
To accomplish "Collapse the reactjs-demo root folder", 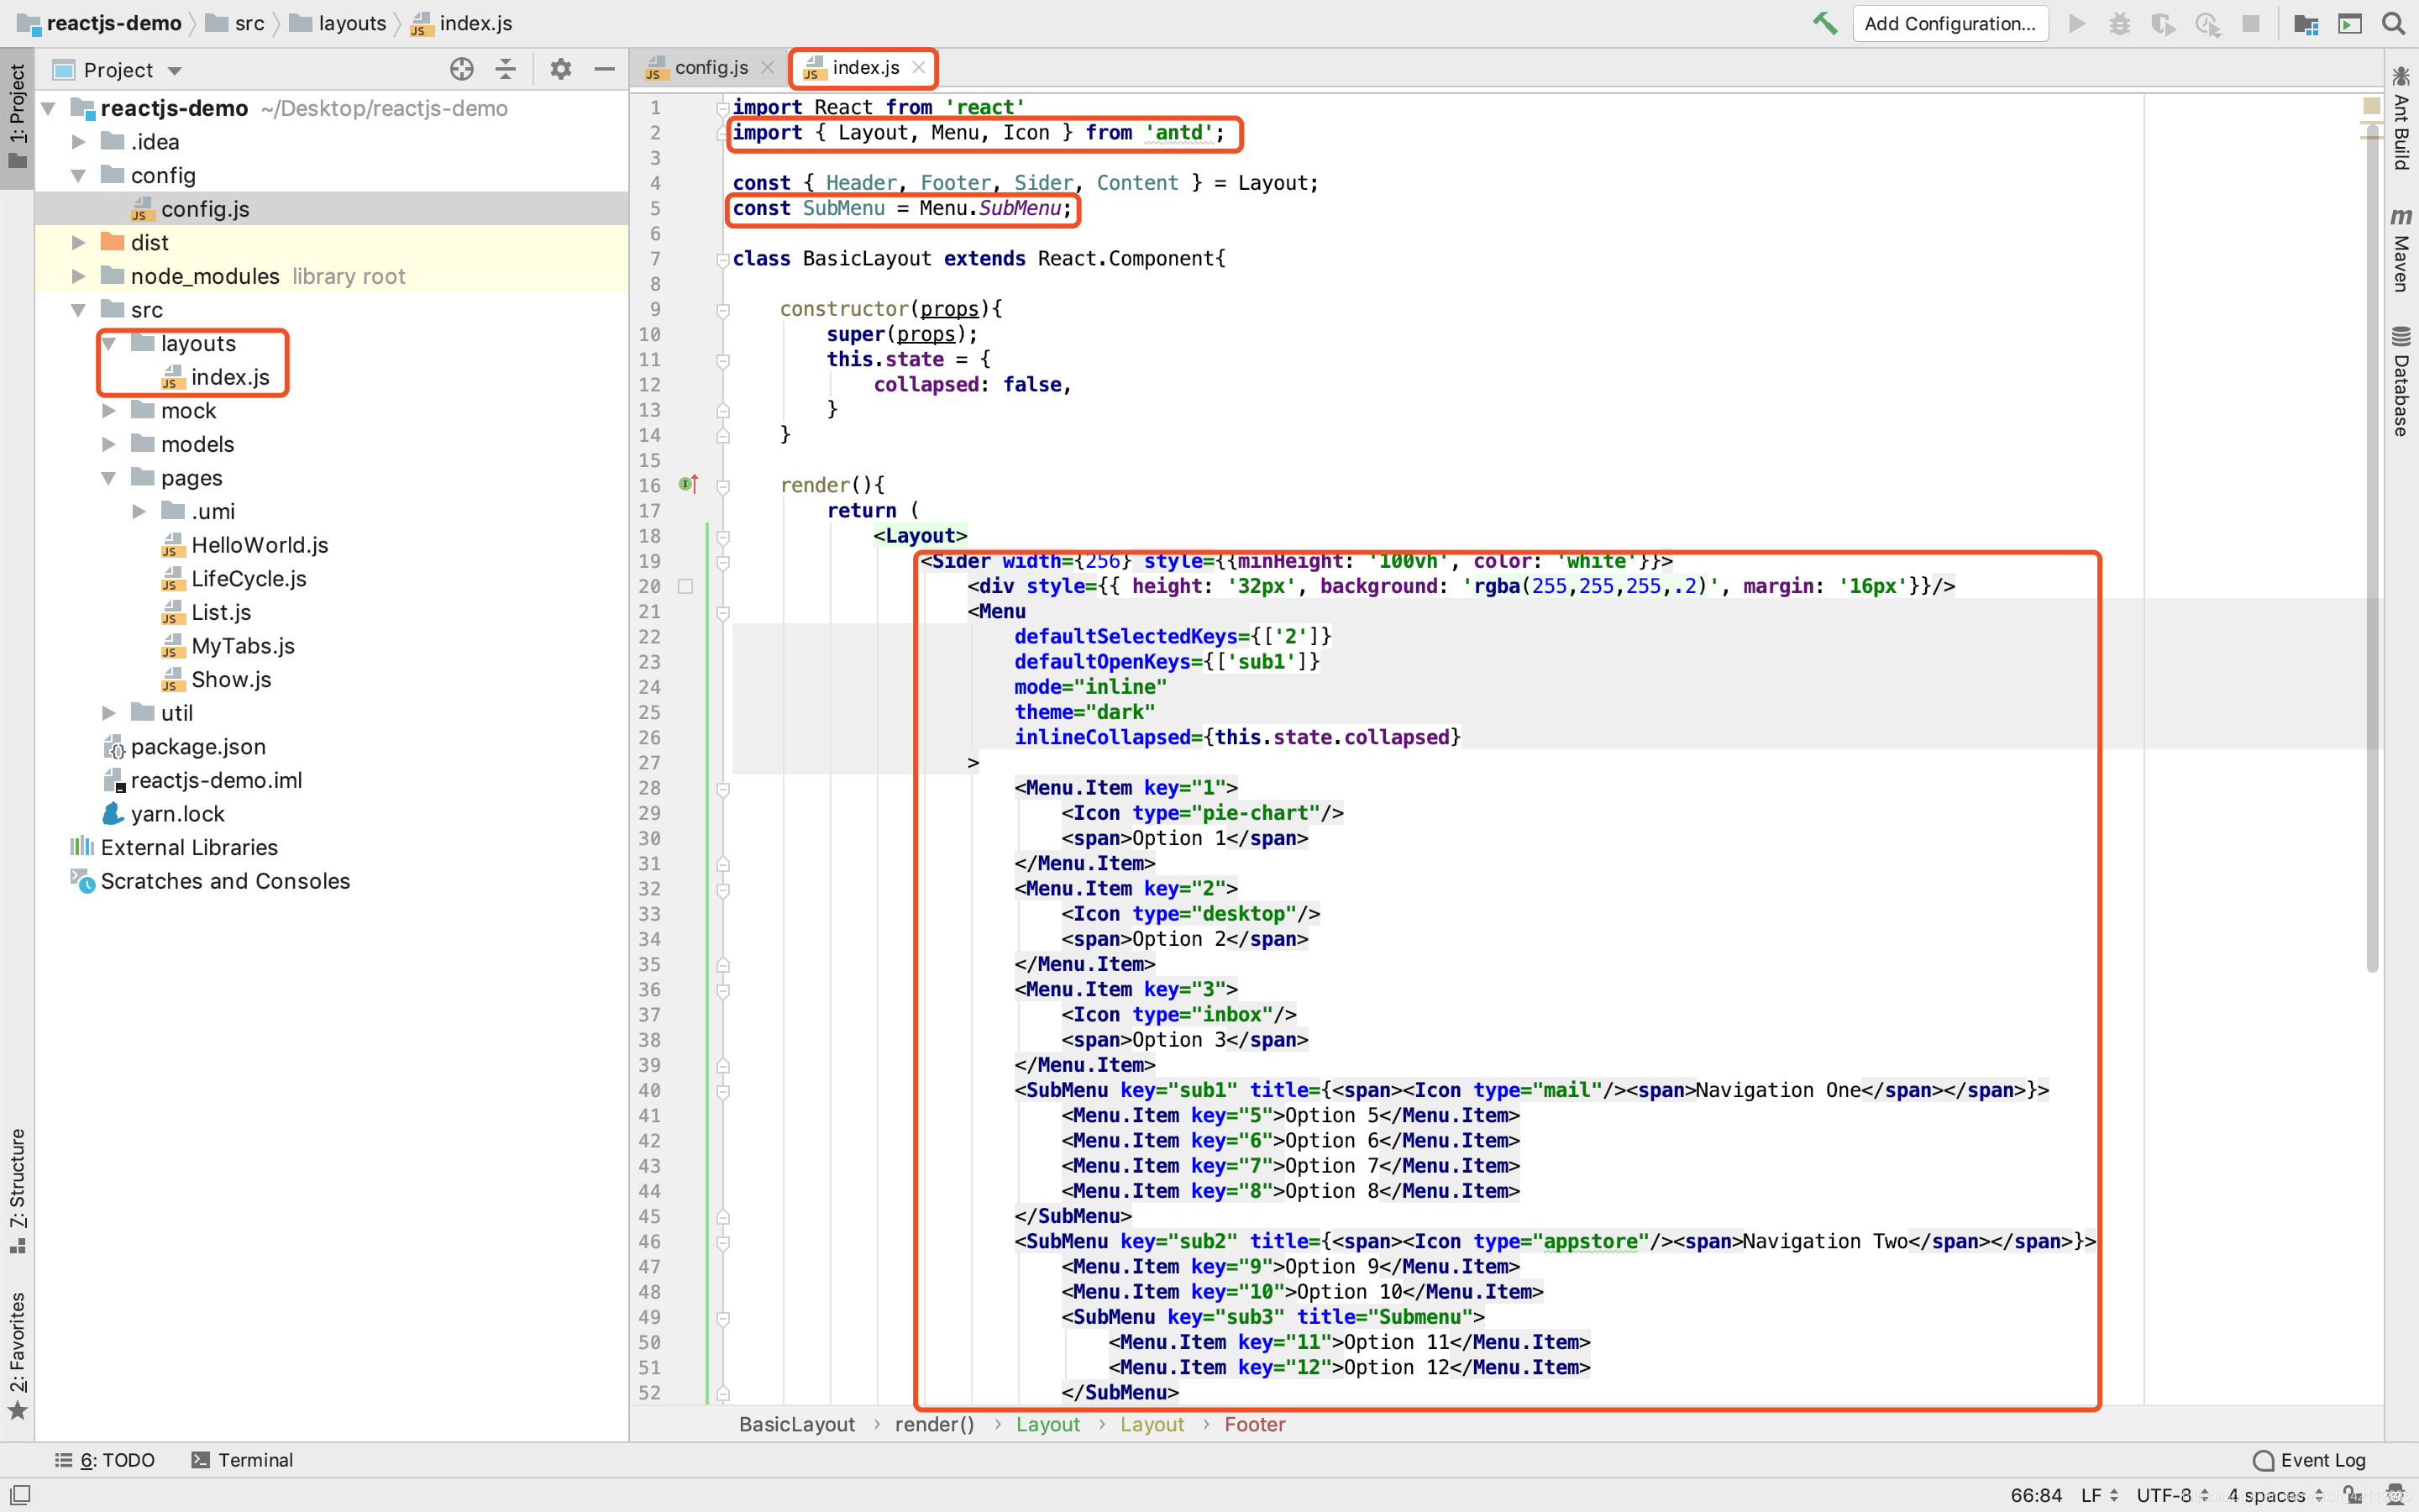I will [x=48, y=108].
